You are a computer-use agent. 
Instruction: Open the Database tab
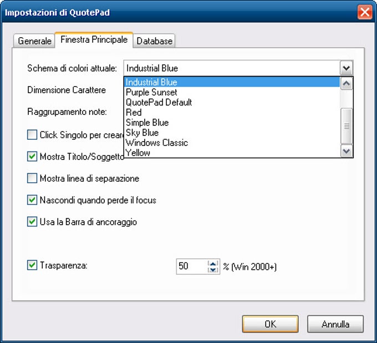point(154,41)
